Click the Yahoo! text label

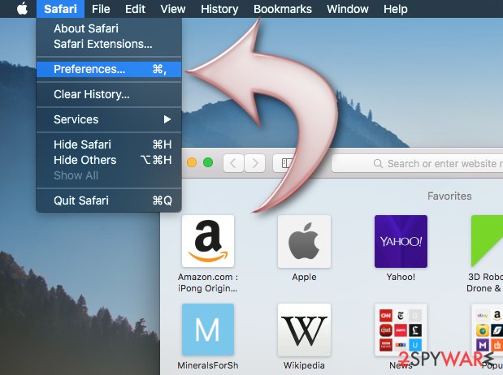(x=401, y=277)
